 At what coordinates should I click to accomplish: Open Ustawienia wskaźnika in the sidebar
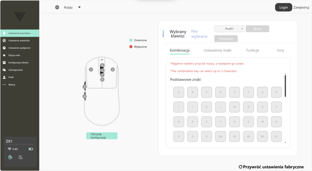(19, 41)
